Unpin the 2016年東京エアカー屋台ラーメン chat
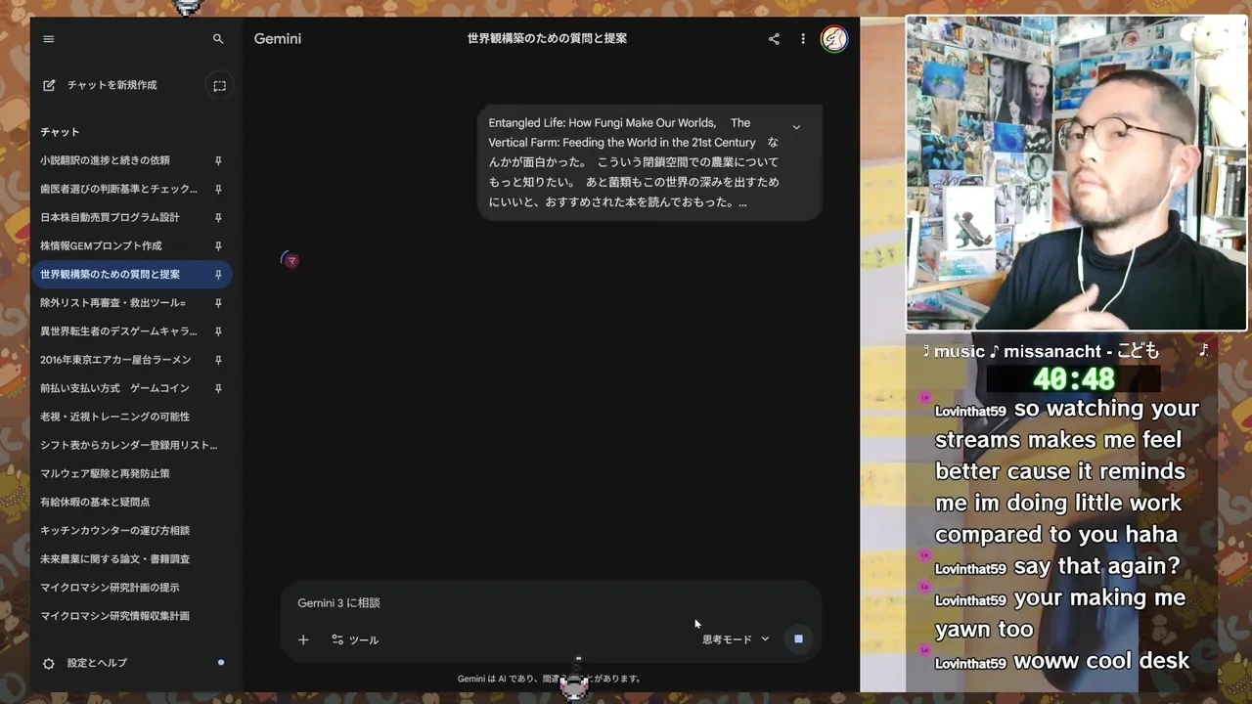 (x=218, y=360)
